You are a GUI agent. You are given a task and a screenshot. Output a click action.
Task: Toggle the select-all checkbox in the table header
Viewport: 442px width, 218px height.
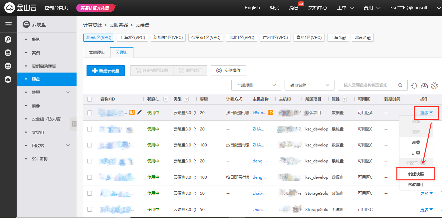tap(90, 99)
